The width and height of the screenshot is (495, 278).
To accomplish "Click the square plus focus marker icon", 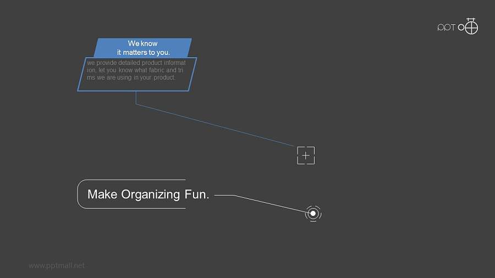I will 306,155.
